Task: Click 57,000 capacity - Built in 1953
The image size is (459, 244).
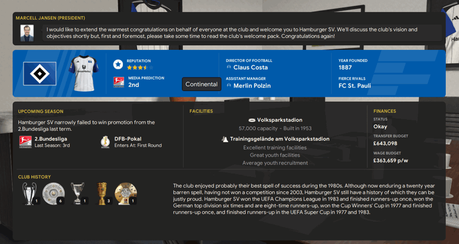Action: click(x=275, y=128)
